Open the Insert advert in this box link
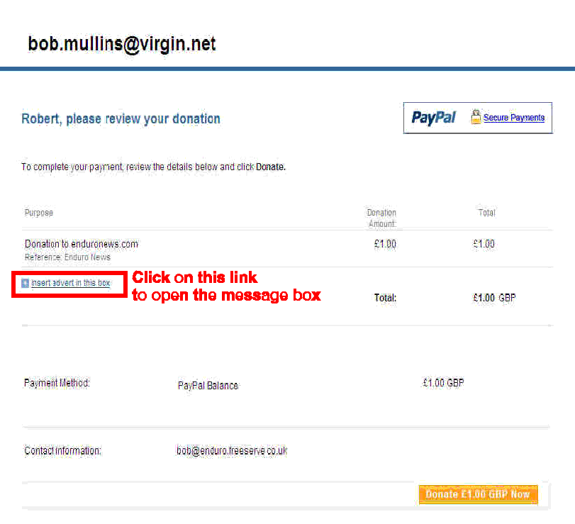Image resolution: width=575 pixels, height=524 pixels. point(70,283)
